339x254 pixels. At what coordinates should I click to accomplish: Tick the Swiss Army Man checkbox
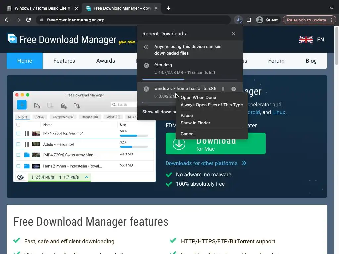[18, 155]
